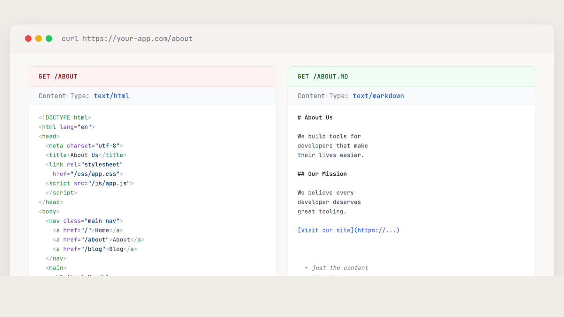Click the Content-Type label in the markdown panel

pos(323,96)
